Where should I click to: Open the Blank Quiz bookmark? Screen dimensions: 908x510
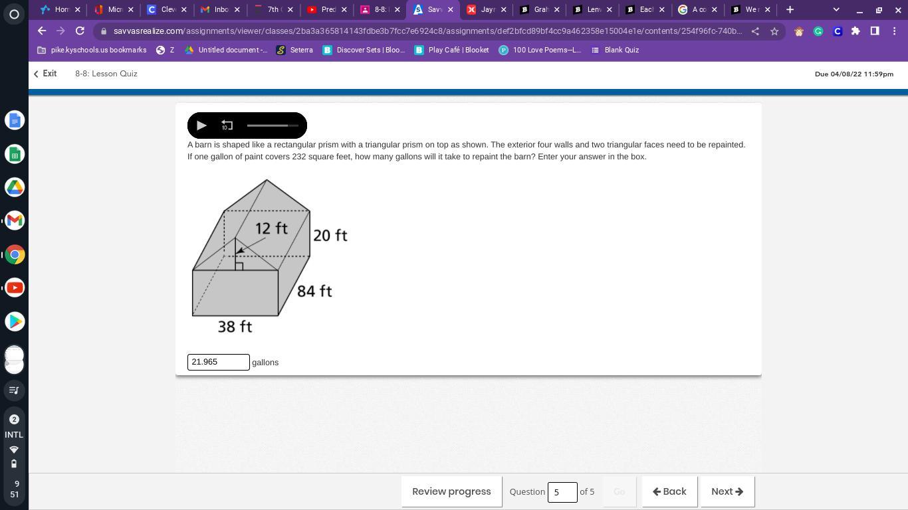[615, 50]
